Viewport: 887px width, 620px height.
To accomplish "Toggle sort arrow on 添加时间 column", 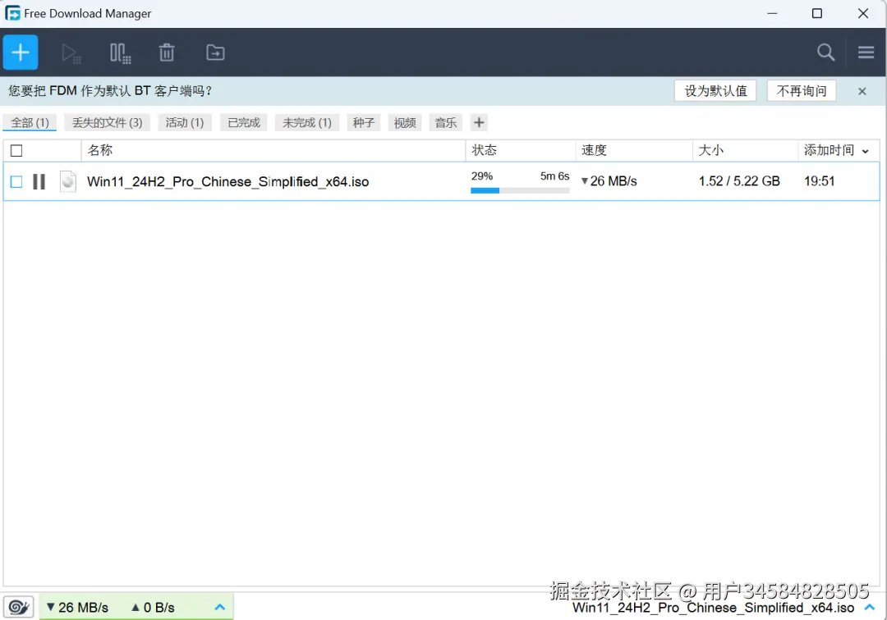I will point(865,152).
